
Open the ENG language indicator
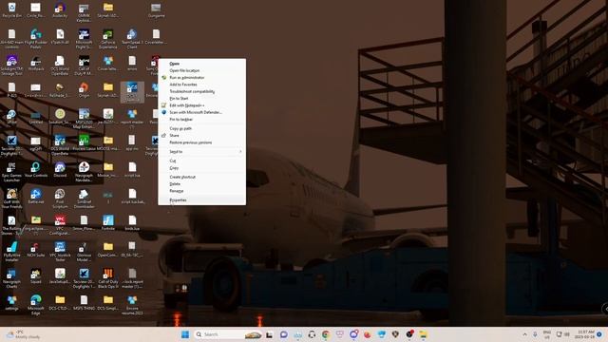coord(547,334)
